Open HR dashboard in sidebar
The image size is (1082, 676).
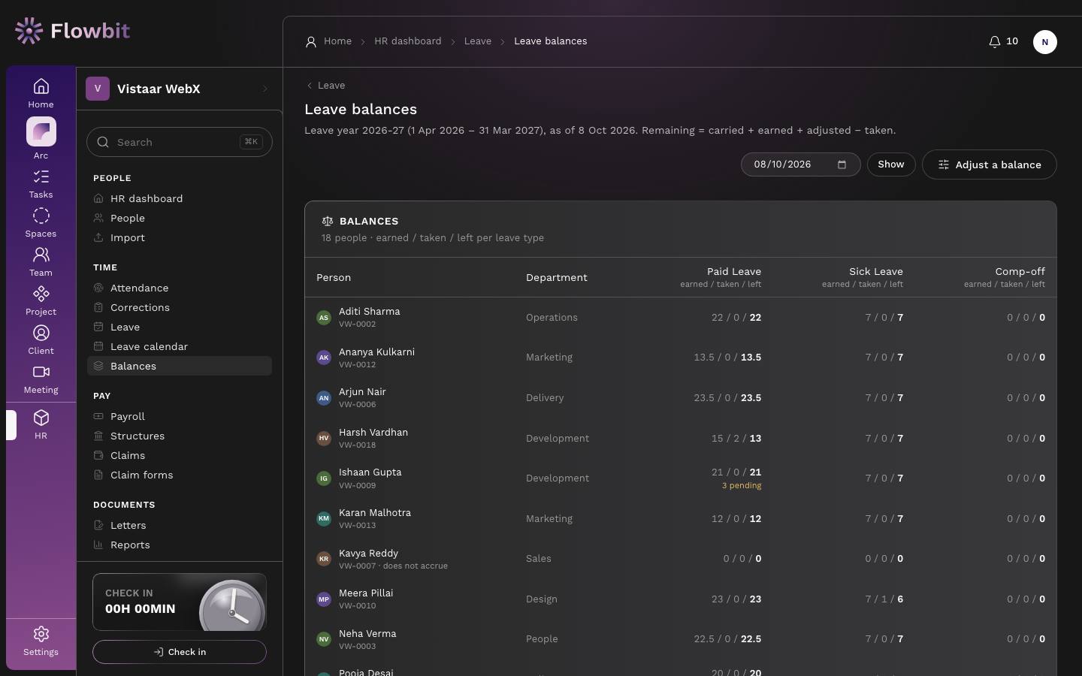click(x=180, y=198)
